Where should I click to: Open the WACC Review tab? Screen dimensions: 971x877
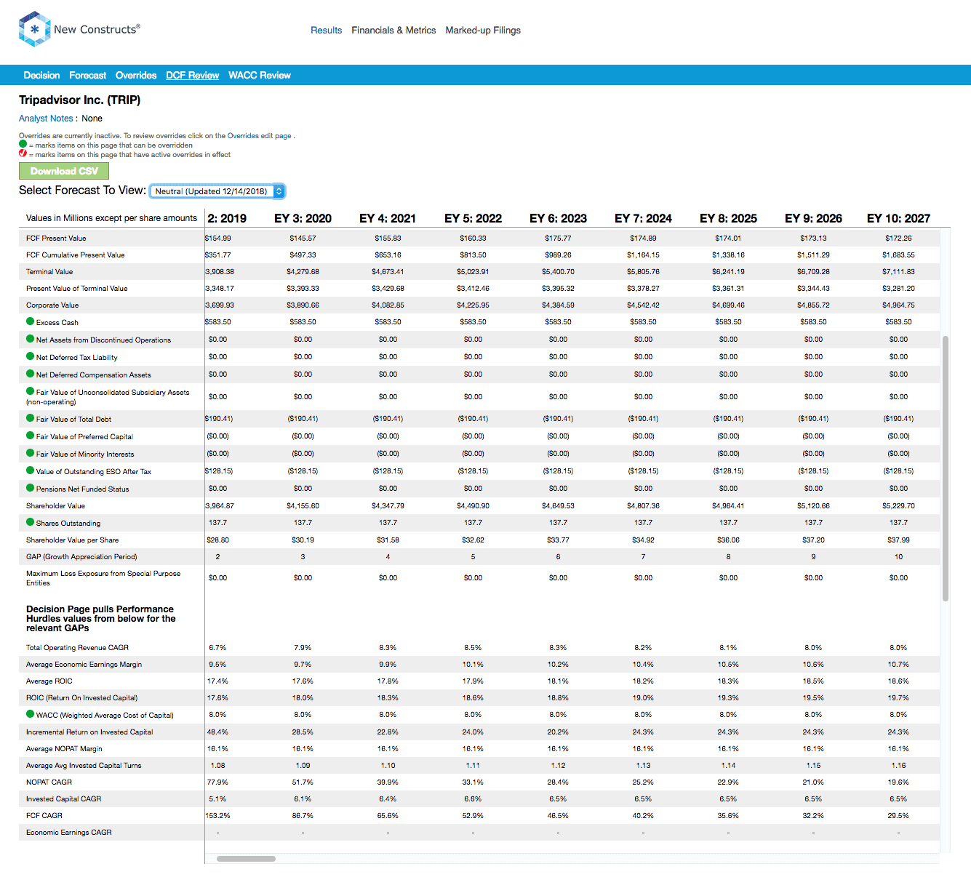click(x=260, y=75)
